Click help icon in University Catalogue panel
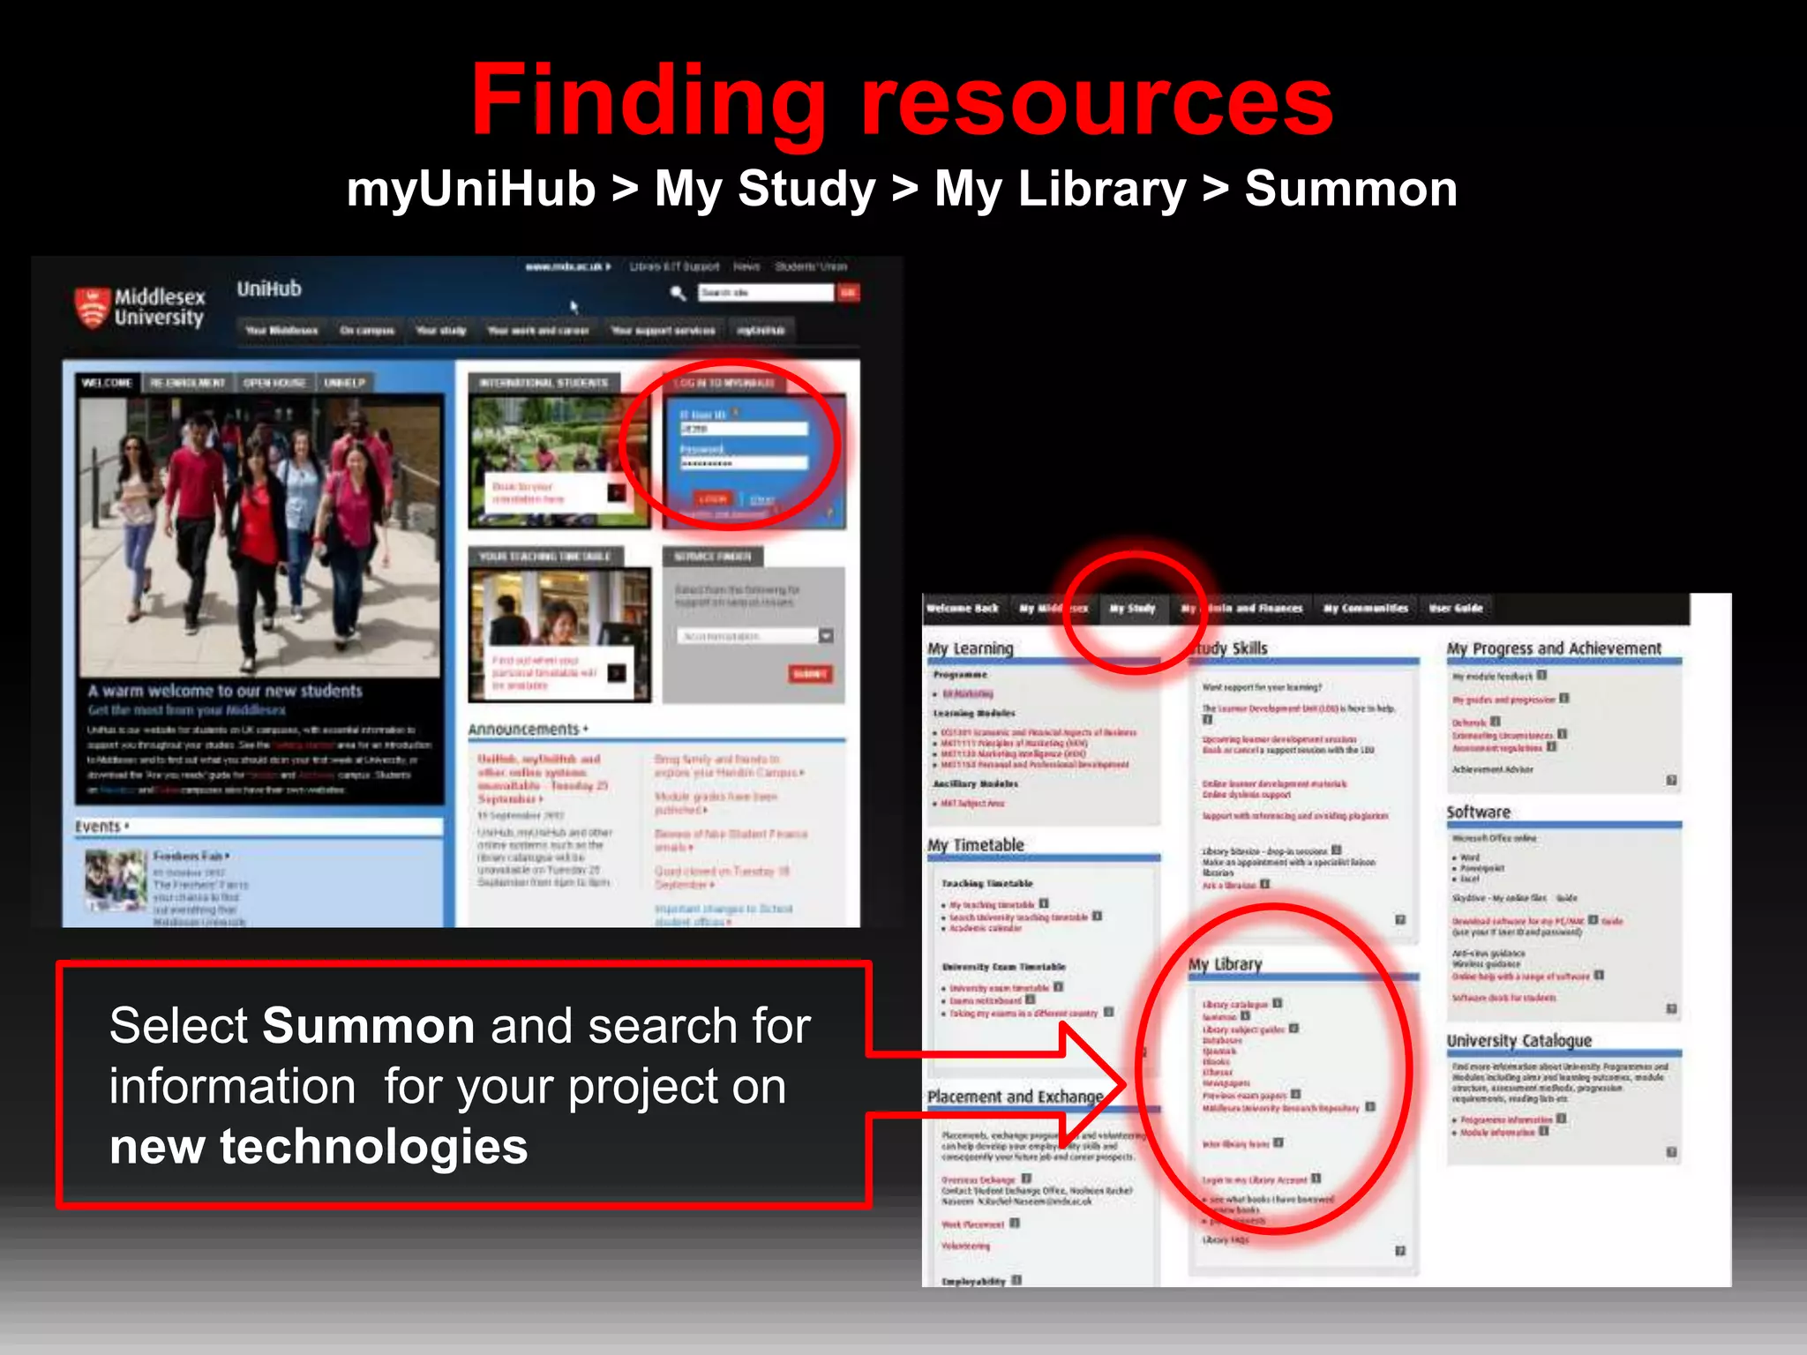This screenshot has width=1807, height=1355. [1671, 1152]
